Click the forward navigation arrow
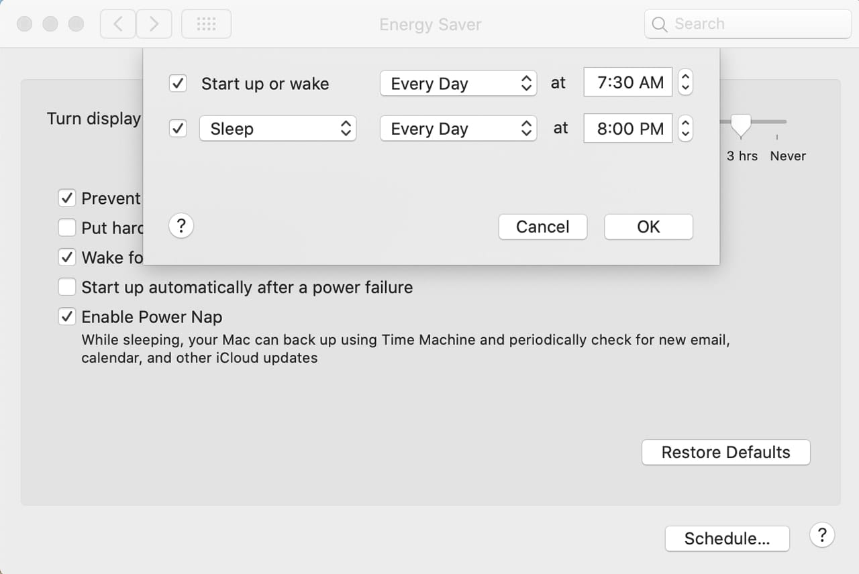The image size is (859, 574). pos(154,24)
